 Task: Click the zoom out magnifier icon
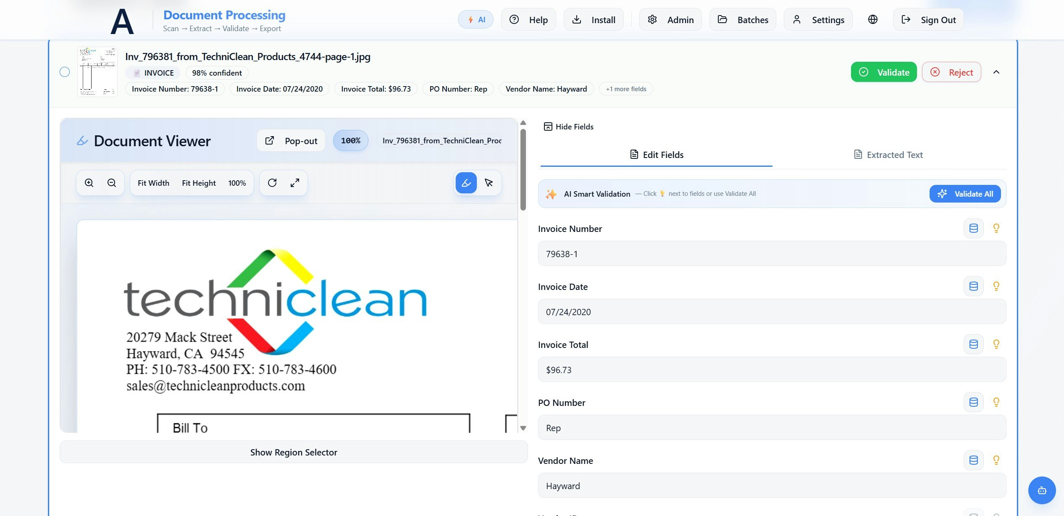pos(112,183)
